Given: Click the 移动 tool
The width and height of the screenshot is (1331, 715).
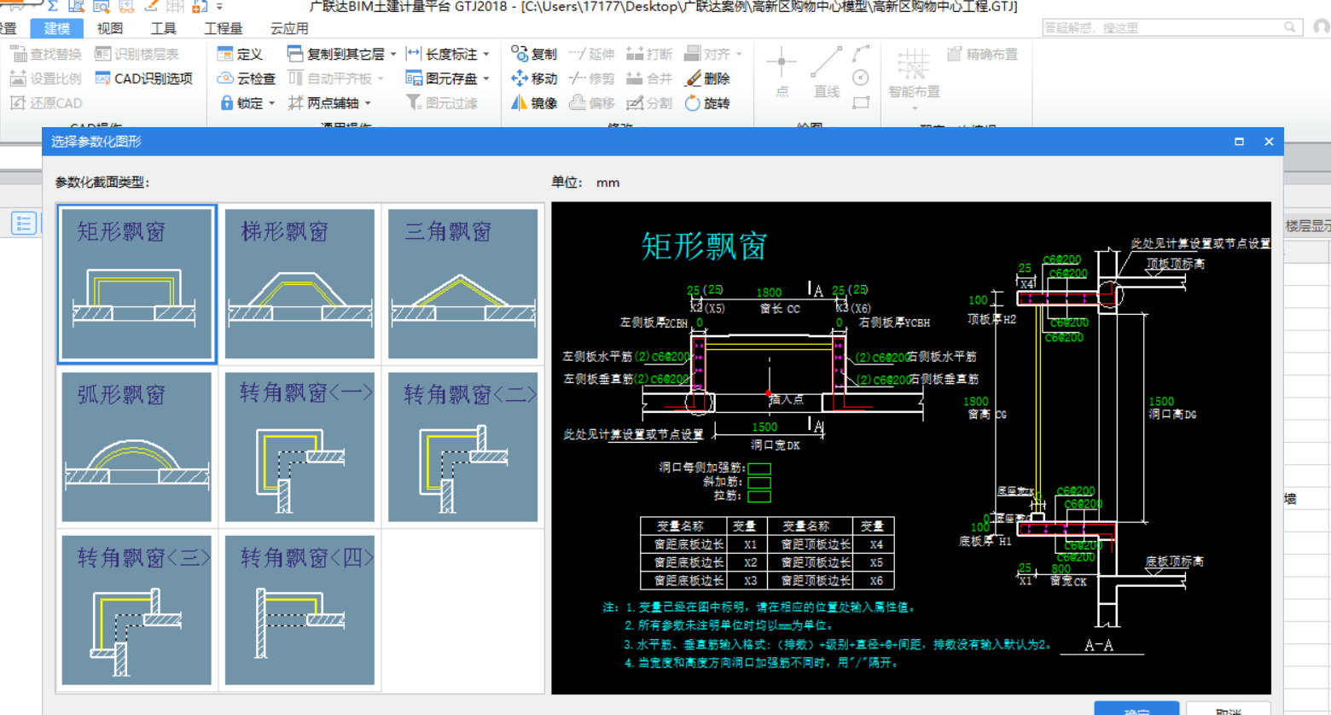Looking at the screenshot, I should coord(534,78).
